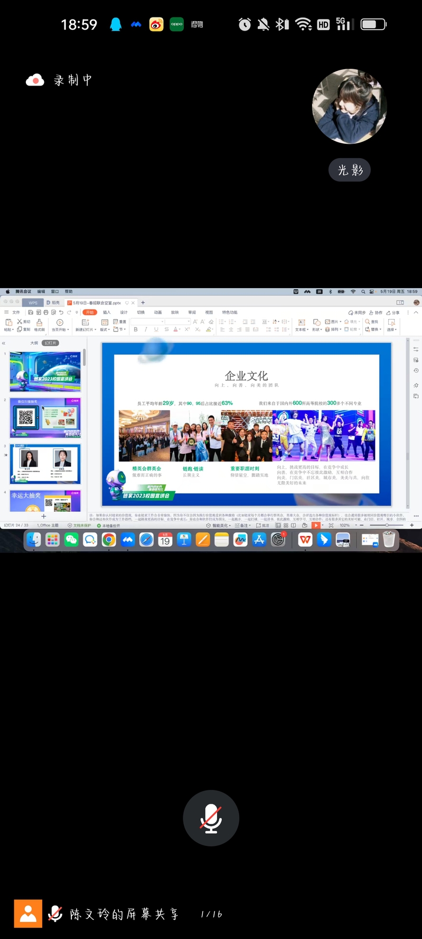The height and width of the screenshot is (939, 422).
Task: Click the 查找 find button
Action: pyautogui.click(x=372, y=321)
